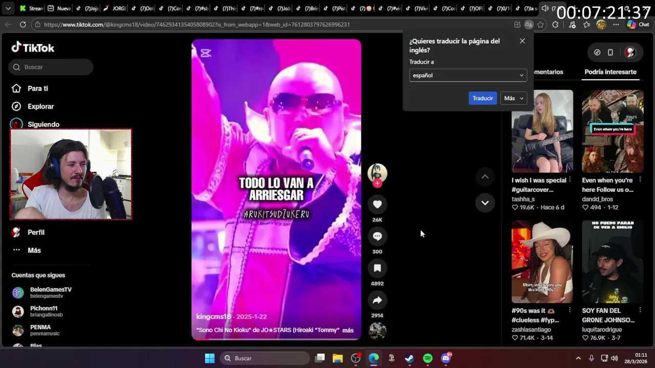Reload the page with the refresh icon
655x368 pixels.
point(23,25)
